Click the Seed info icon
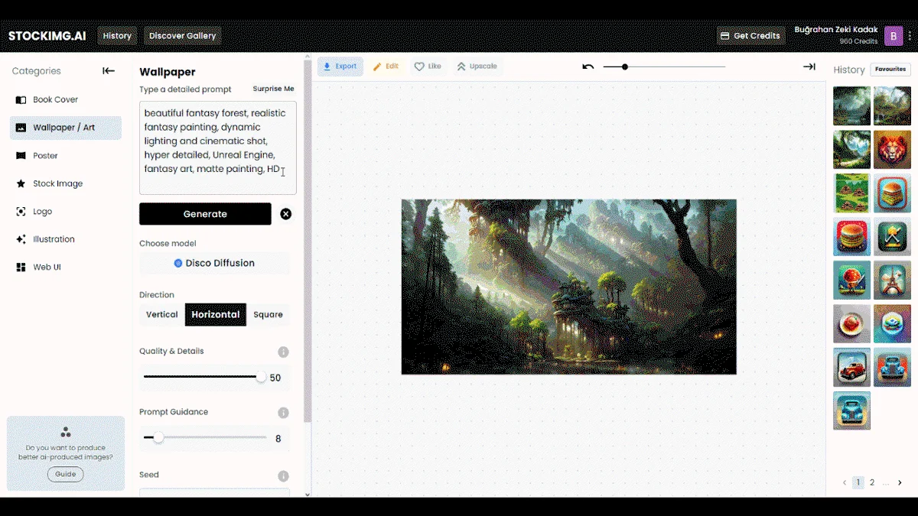Viewport: 918px width, 516px height. 283,475
